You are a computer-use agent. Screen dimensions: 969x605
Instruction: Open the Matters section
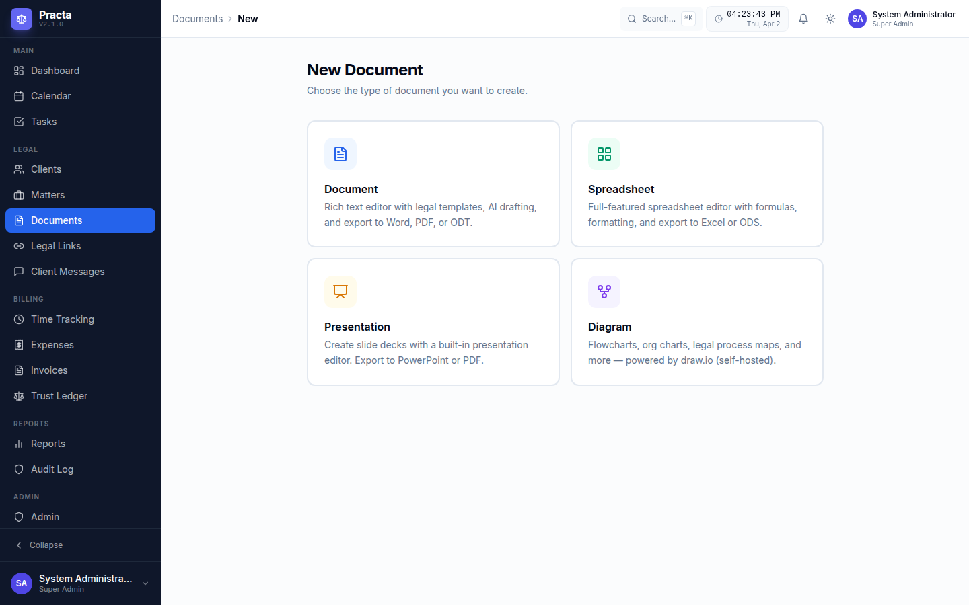47,194
